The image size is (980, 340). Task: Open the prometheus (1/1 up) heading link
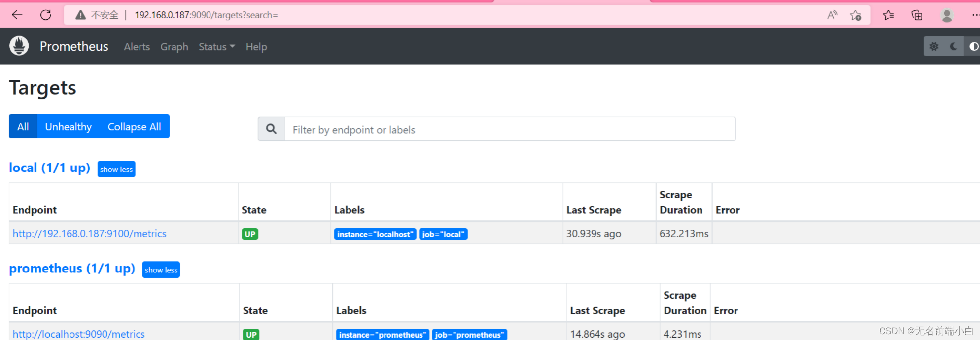click(x=72, y=269)
